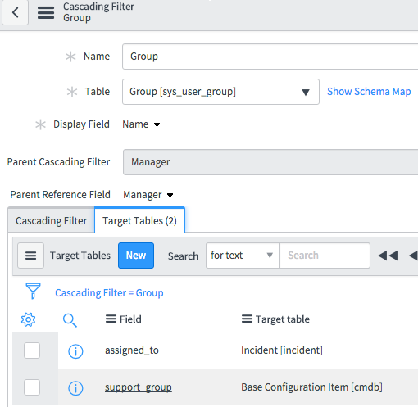Click the New button

click(x=136, y=256)
